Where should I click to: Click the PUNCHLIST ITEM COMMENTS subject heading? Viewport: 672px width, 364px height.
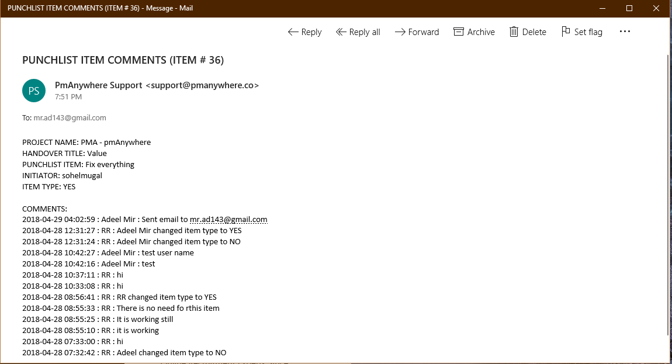pos(123,60)
